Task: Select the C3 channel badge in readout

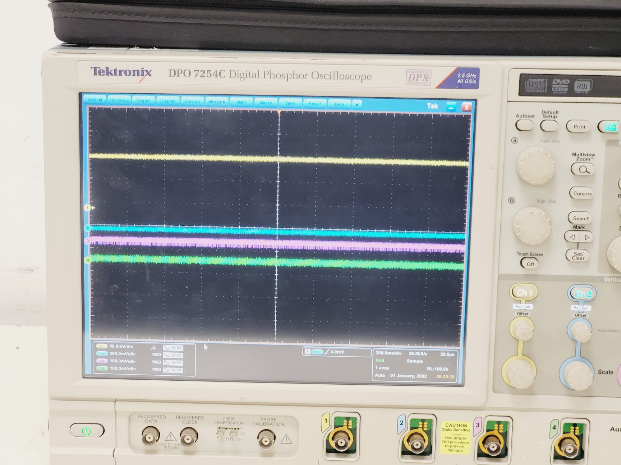Action: point(102,361)
